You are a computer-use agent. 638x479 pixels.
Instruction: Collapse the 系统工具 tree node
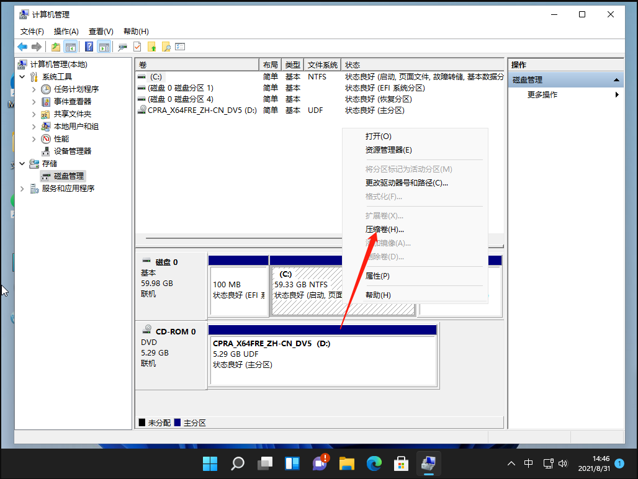click(23, 76)
